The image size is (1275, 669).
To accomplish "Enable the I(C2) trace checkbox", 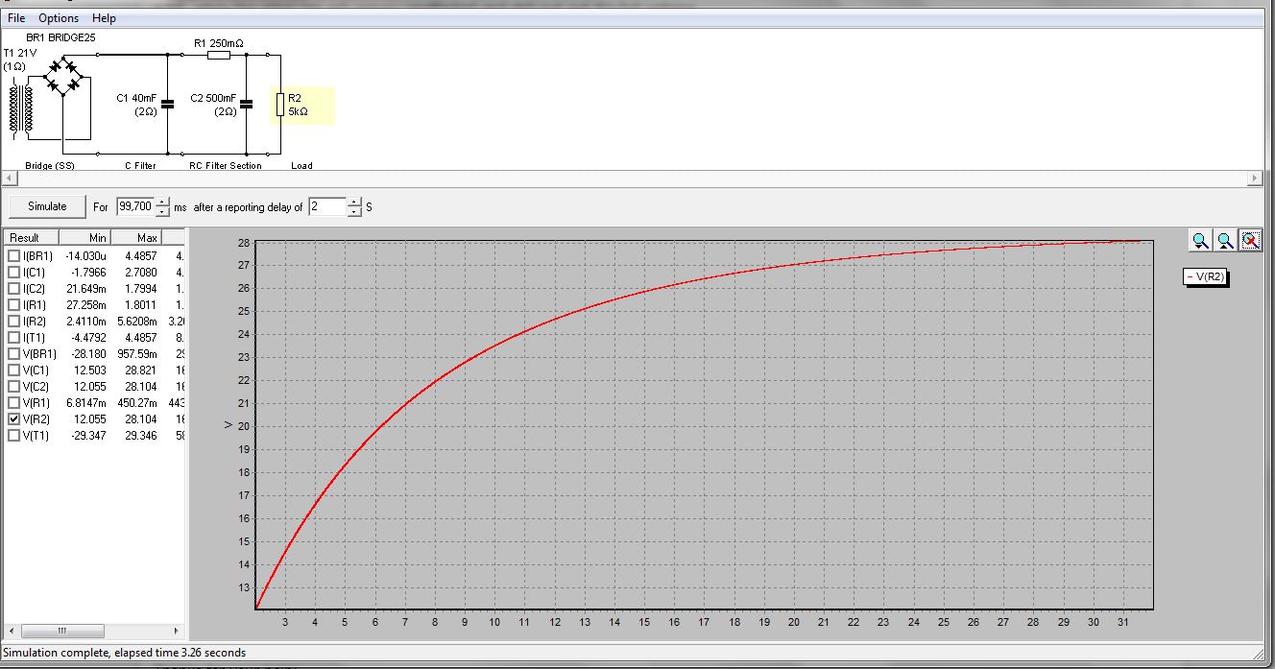I will tap(13, 289).
